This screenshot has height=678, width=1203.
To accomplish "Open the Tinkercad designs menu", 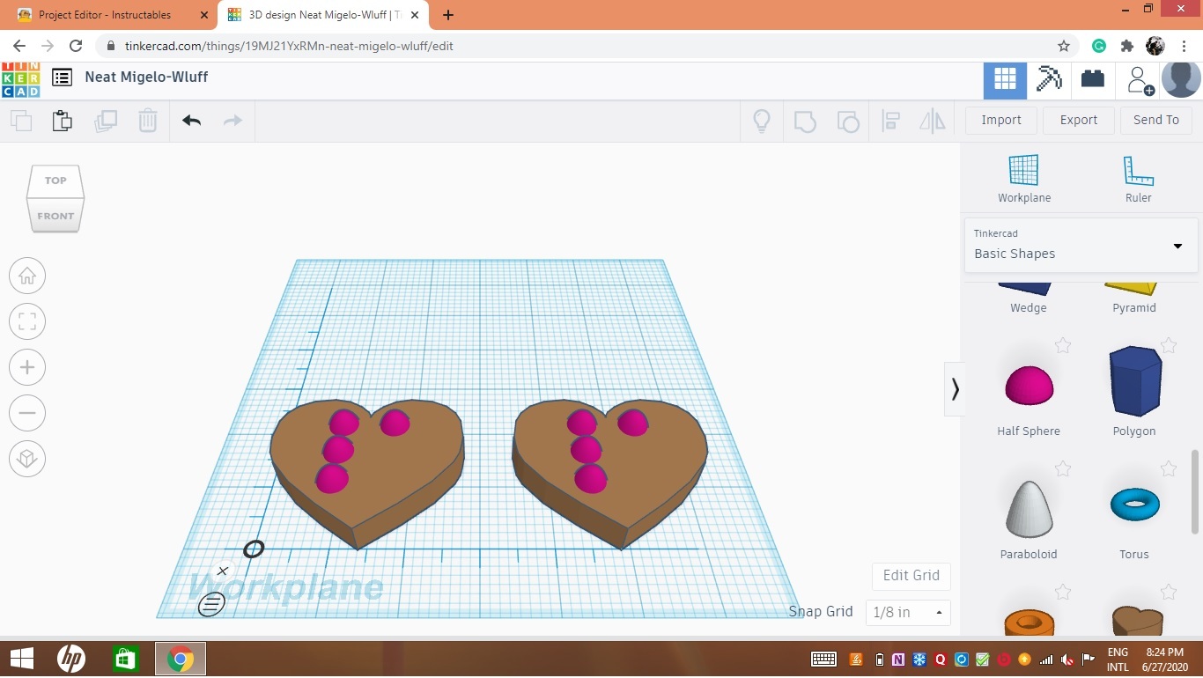I will [x=61, y=77].
